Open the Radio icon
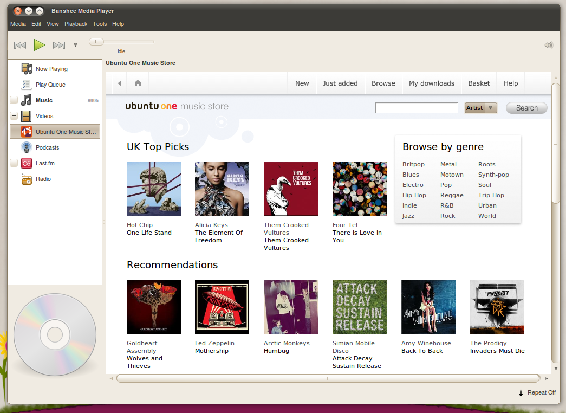Viewport: 566px width, 413px height. coord(27,179)
